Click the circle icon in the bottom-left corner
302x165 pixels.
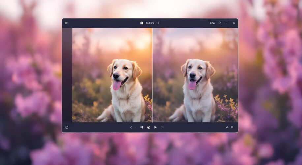click(67, 127)
